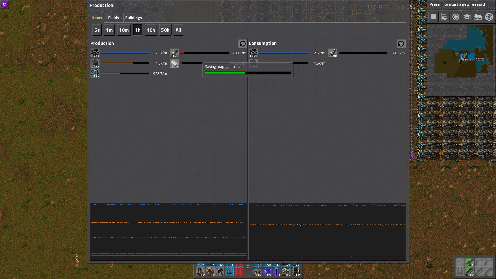
Task: Choose the 50h time range
Action: (x=165, y=30)
